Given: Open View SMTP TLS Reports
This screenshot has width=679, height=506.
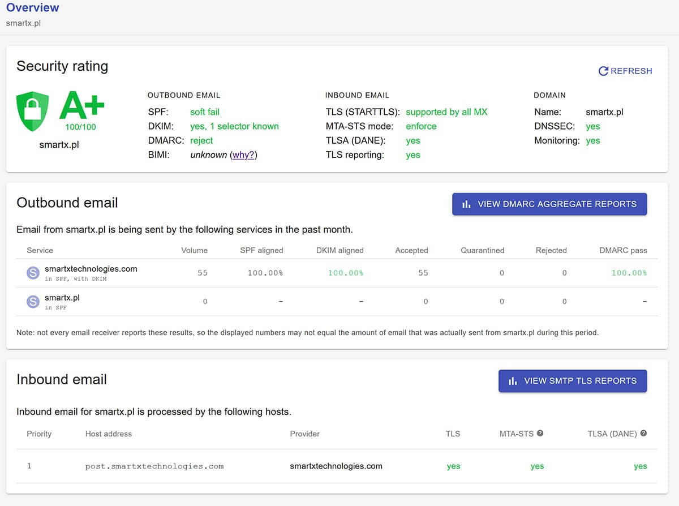Looking at the screenshot, I should click(x=572, y=381).
